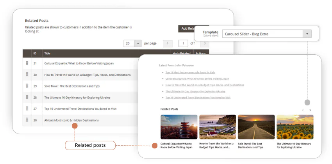
Task: Click the carousel next arrow
Action: [310, 110]
